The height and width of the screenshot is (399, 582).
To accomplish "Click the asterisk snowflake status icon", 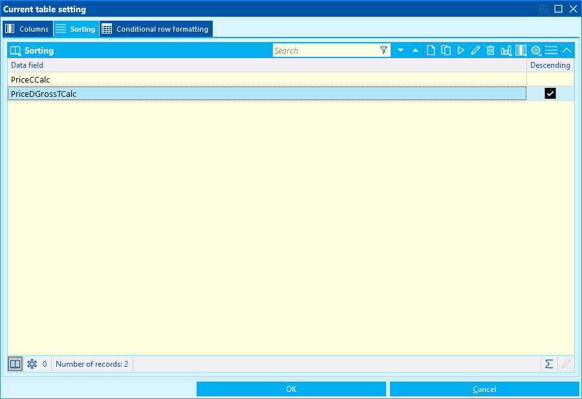I will [32, 363].
